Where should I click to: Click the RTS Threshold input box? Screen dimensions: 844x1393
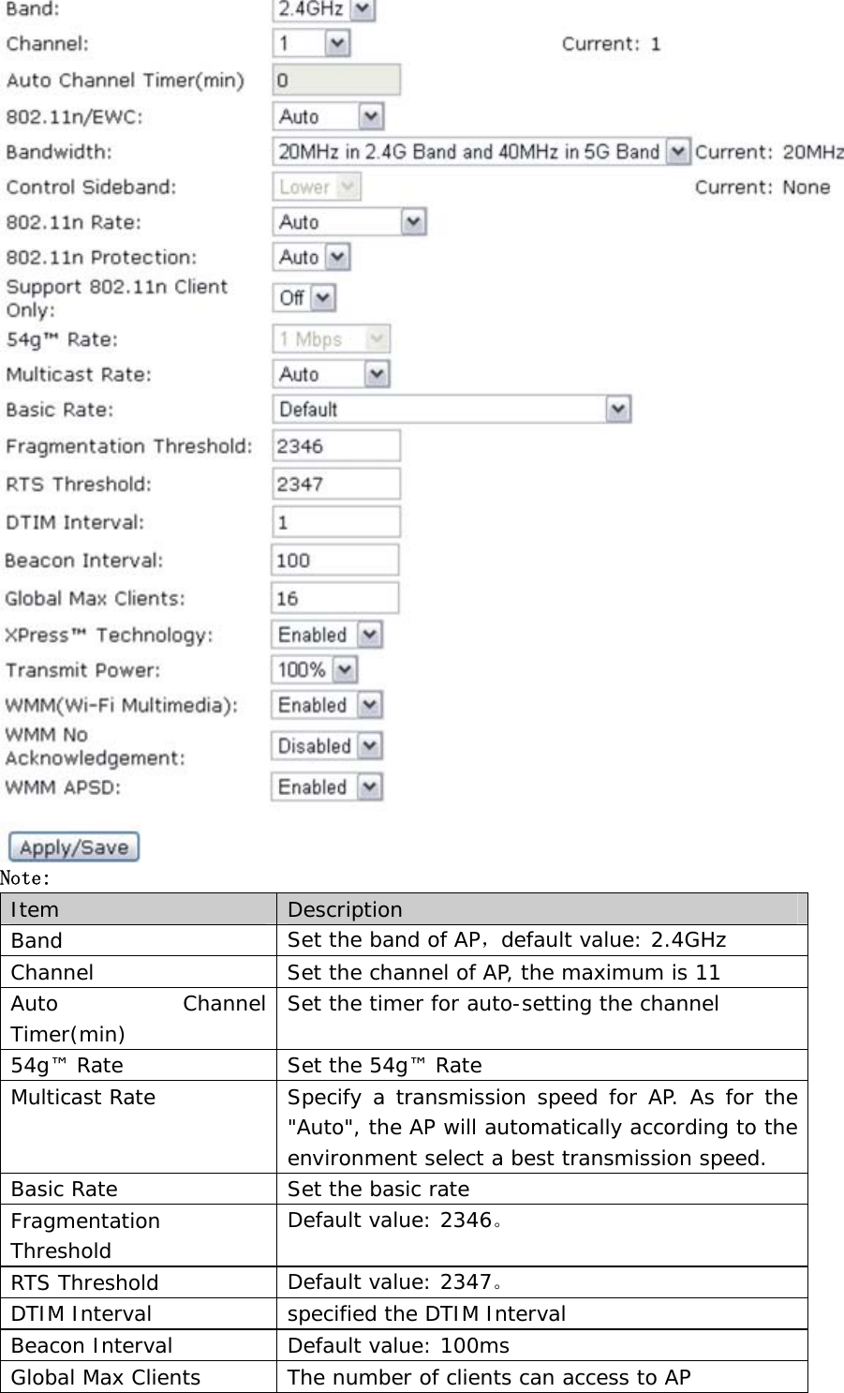[x=334, y=483]
